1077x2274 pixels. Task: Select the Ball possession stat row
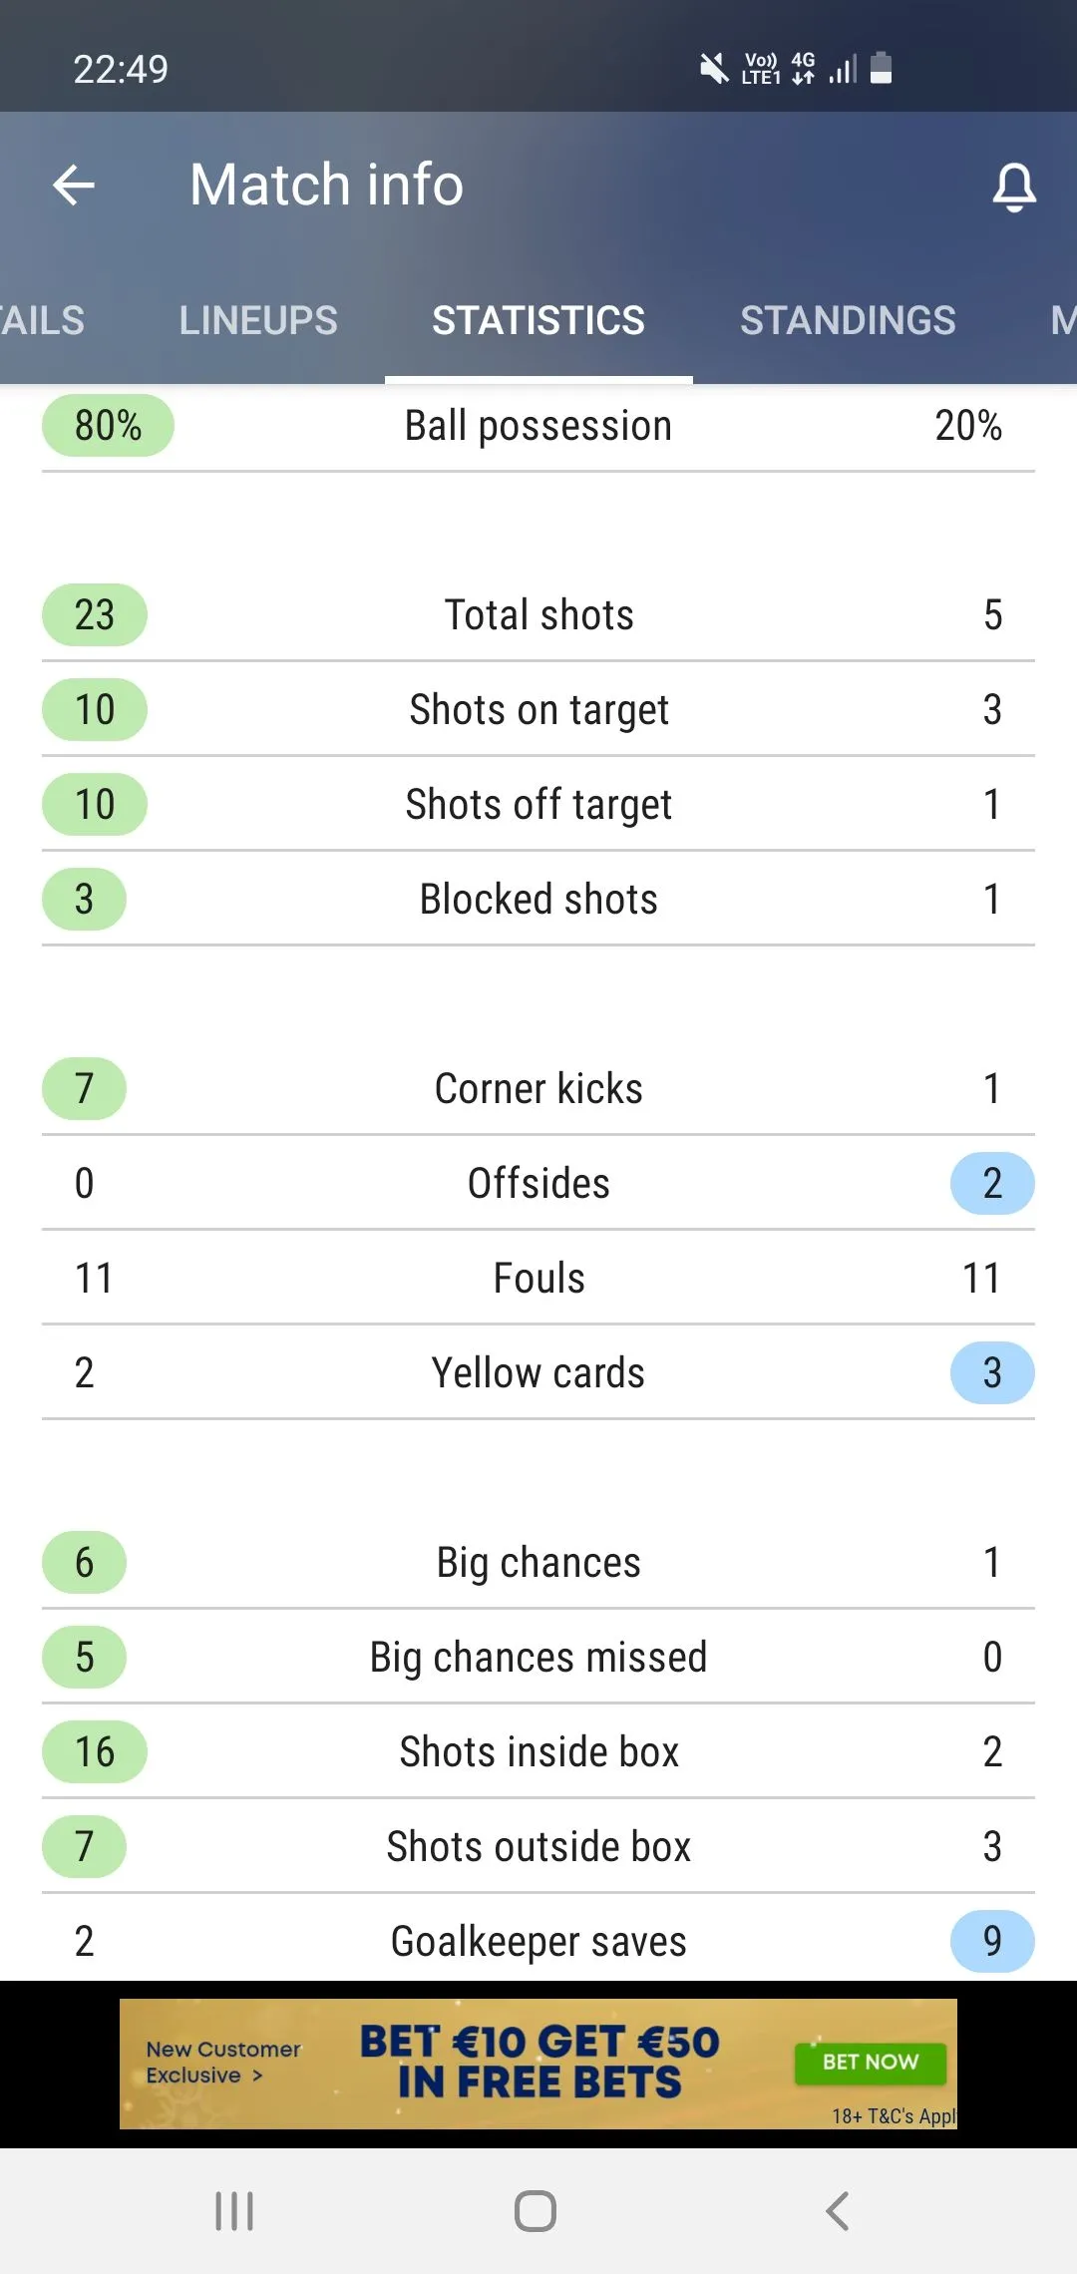click(538, 424)
